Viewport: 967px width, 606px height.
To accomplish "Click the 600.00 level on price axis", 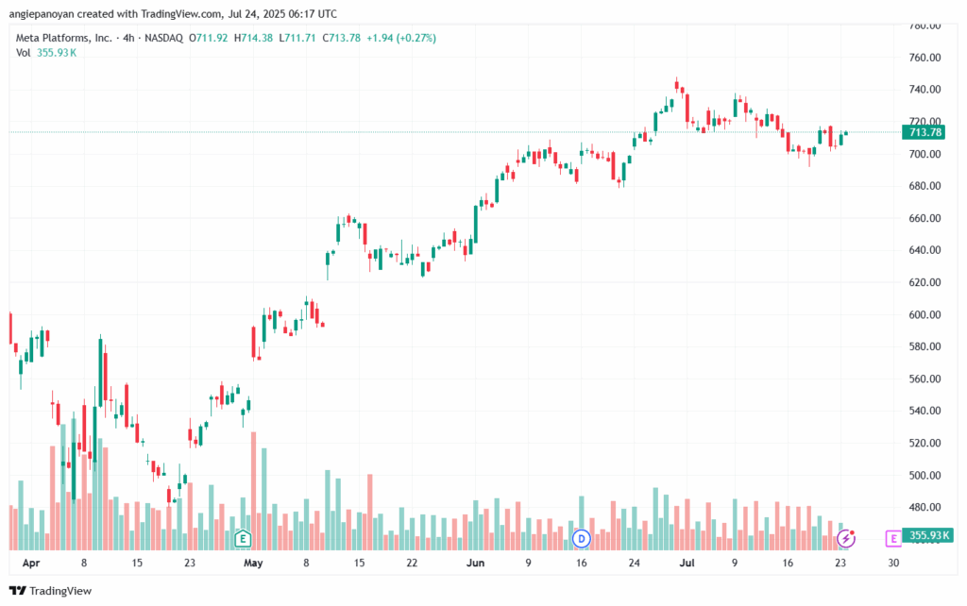I will pos(925,314).
